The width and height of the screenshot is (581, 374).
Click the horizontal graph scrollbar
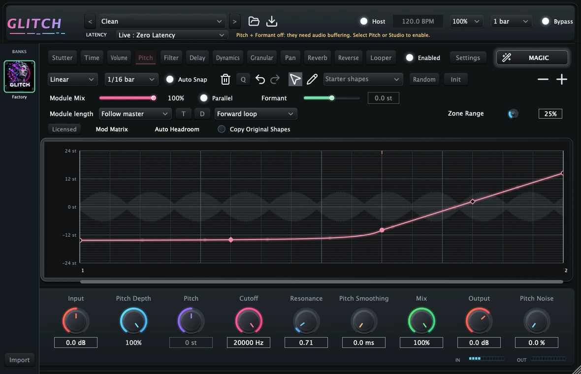tap(322, 282)
